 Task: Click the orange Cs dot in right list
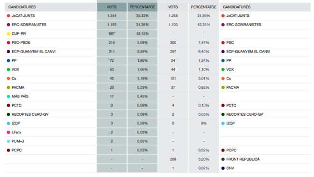[x=223, y=79]
